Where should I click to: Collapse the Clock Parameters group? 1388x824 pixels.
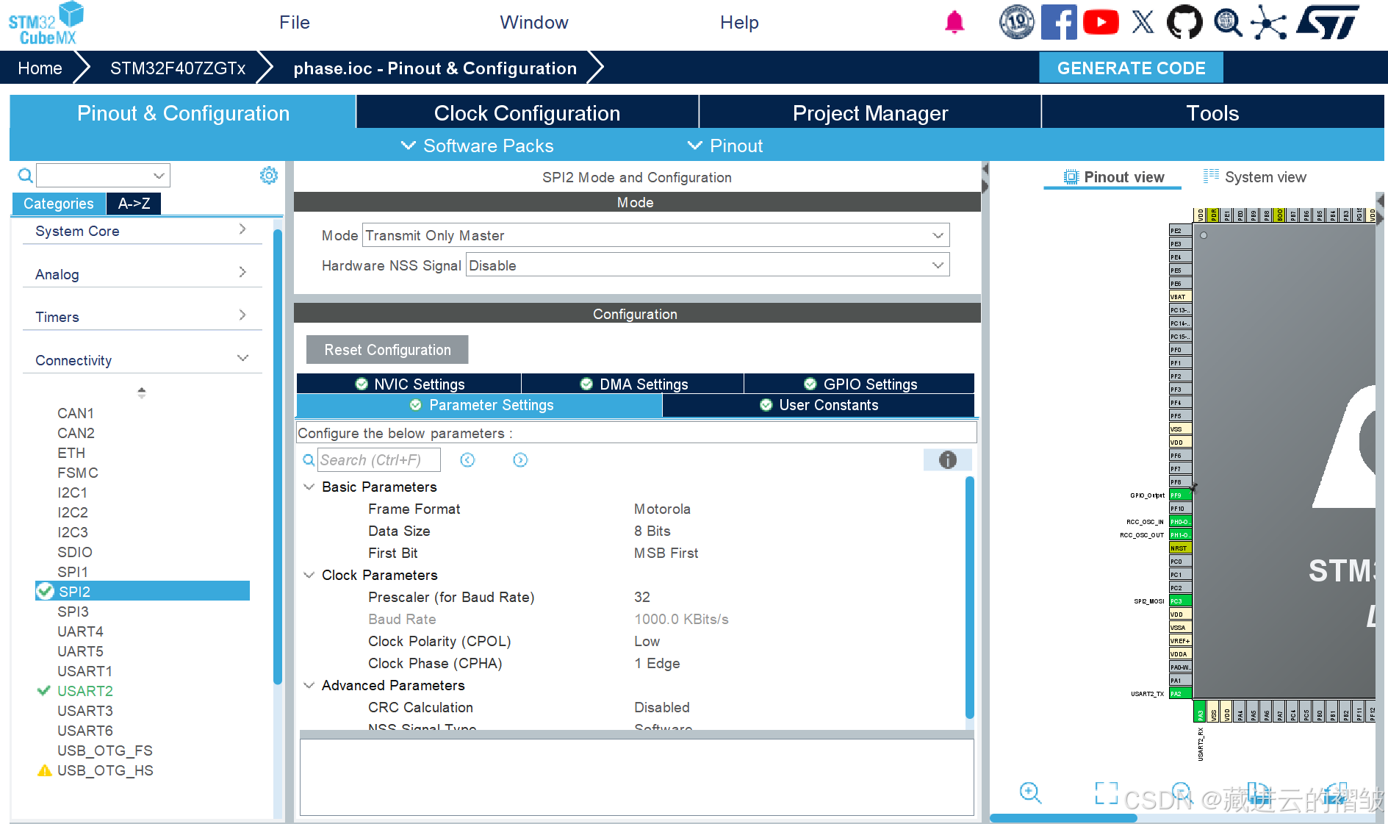click(309, 575)
